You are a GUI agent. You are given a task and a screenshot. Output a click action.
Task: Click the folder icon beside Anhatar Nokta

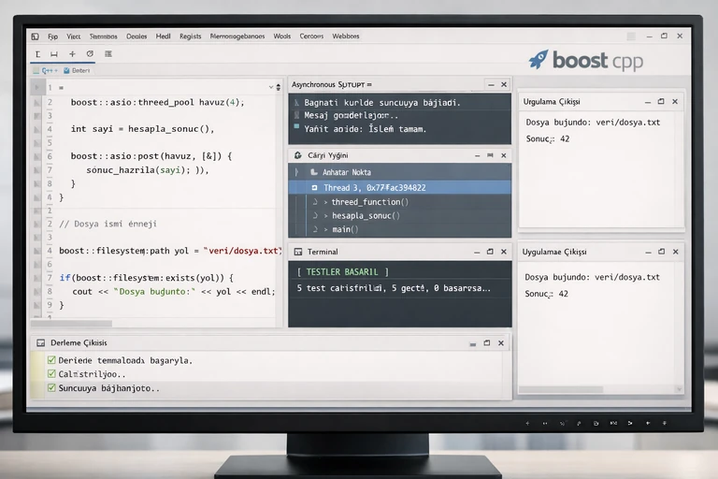pos(314,172)
